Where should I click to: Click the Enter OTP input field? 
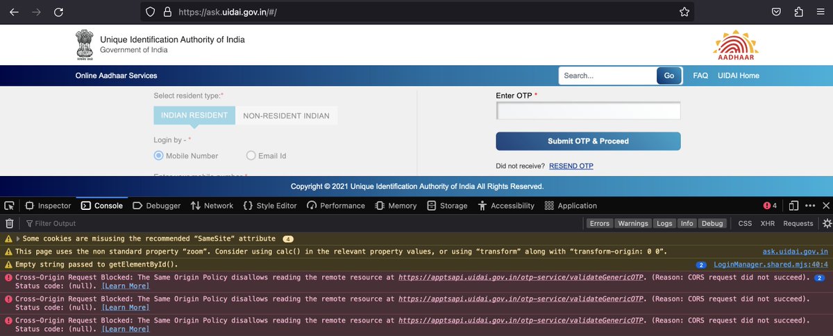click(588, 111)
